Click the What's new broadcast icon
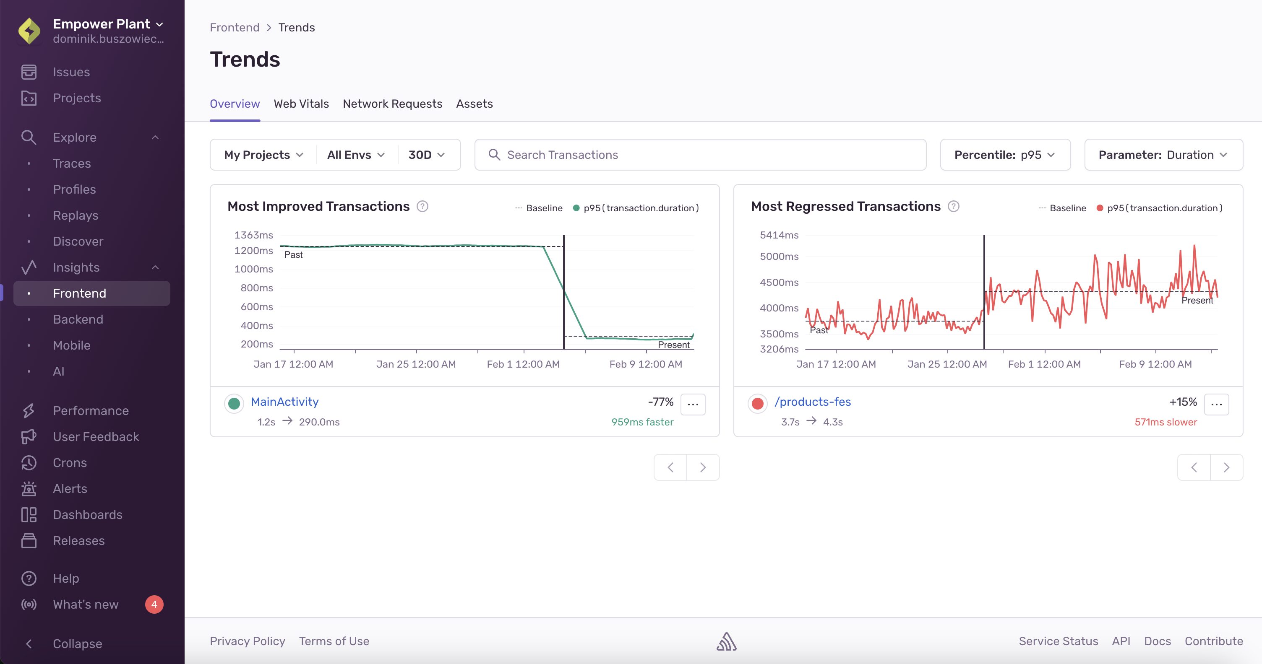Viewport: 1262px width, 664px height. pyautogui.click(x=29, y=604)
